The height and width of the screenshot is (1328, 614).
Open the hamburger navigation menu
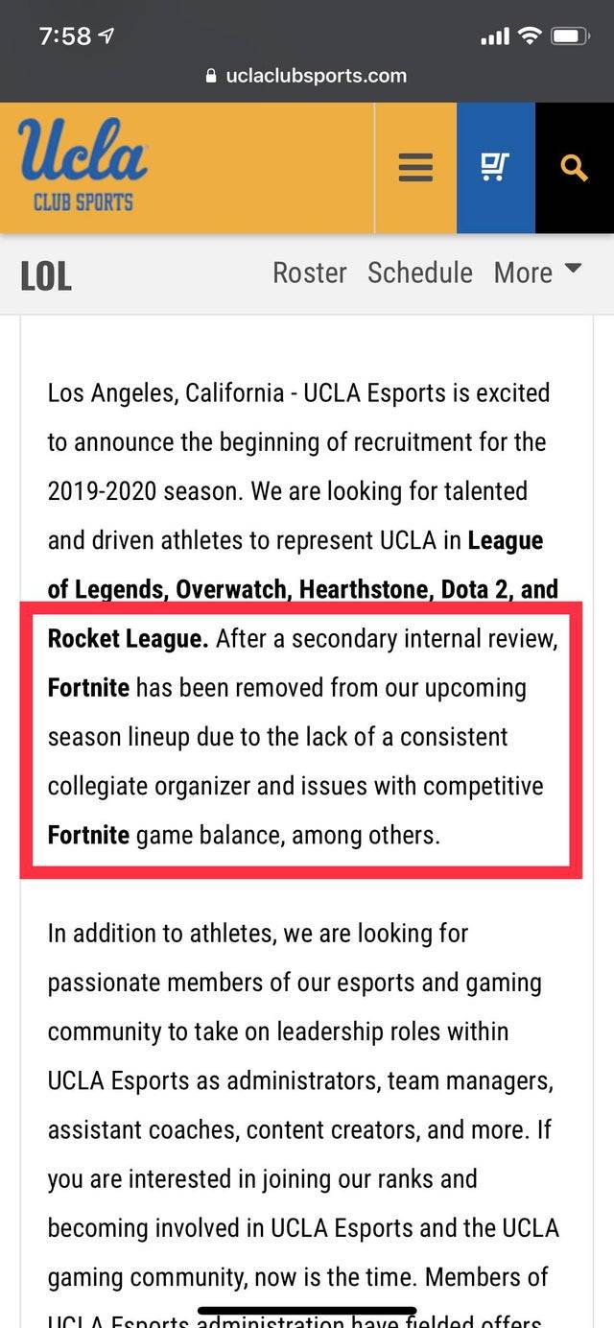[x=414, y=167]
